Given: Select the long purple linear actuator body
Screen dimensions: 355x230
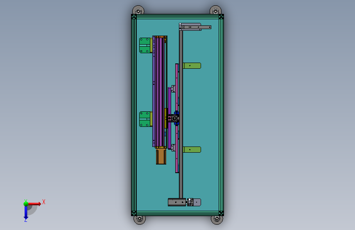Looking at the screenshot, I should 160,91.
